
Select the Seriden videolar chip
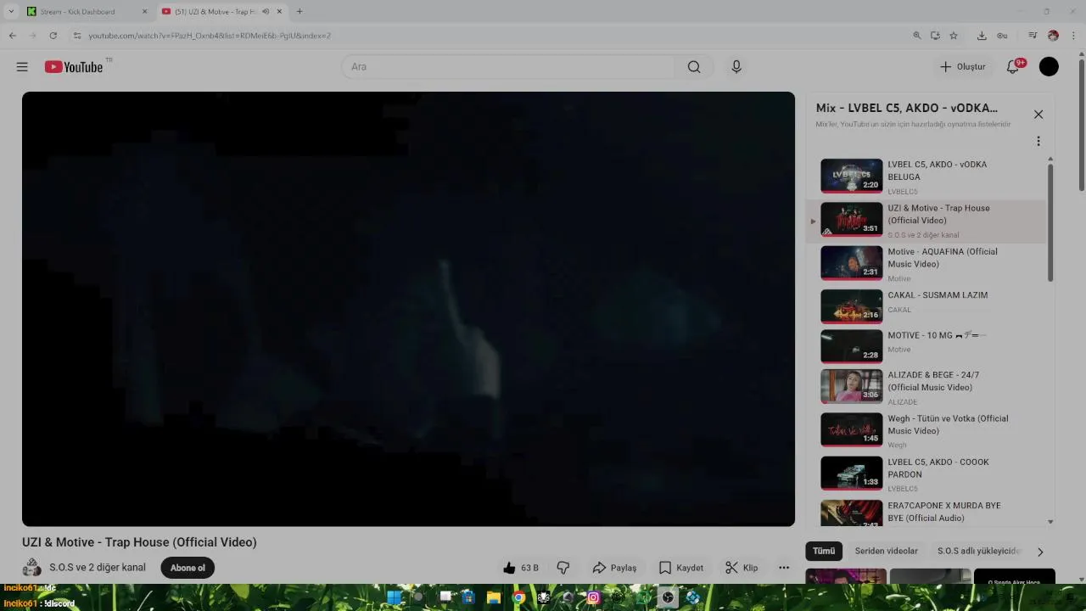click(887, 551)
